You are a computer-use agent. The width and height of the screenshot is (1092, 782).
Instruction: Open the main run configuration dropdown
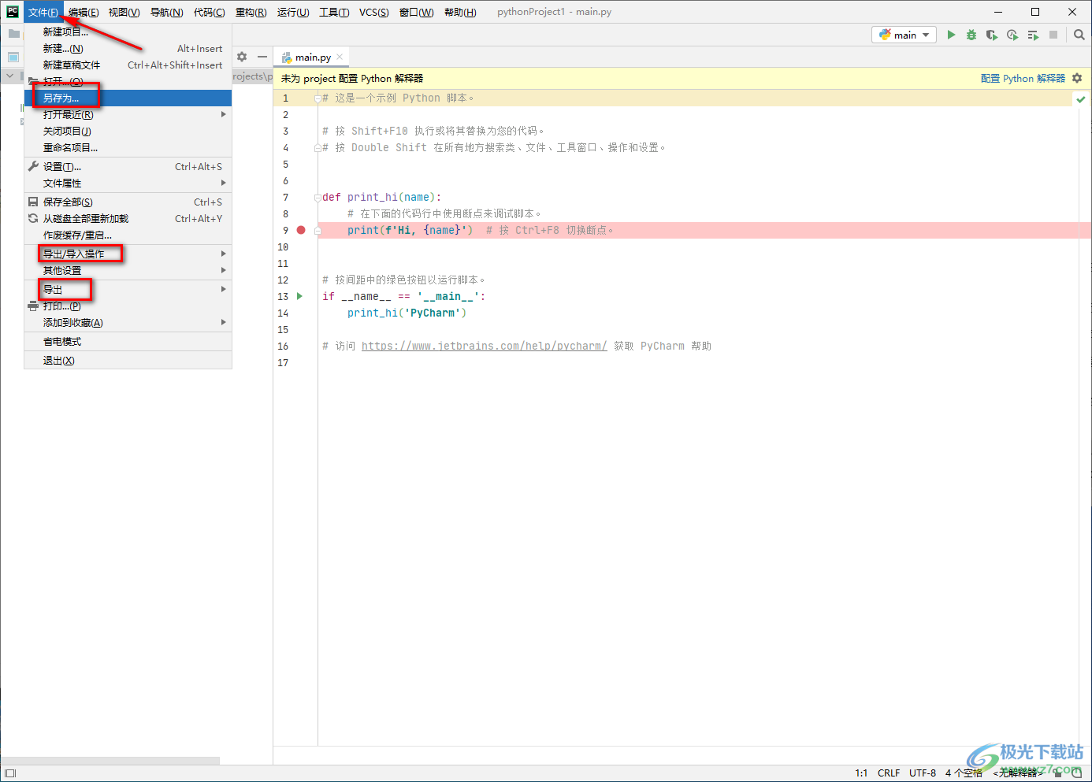(x=904, y=35)
